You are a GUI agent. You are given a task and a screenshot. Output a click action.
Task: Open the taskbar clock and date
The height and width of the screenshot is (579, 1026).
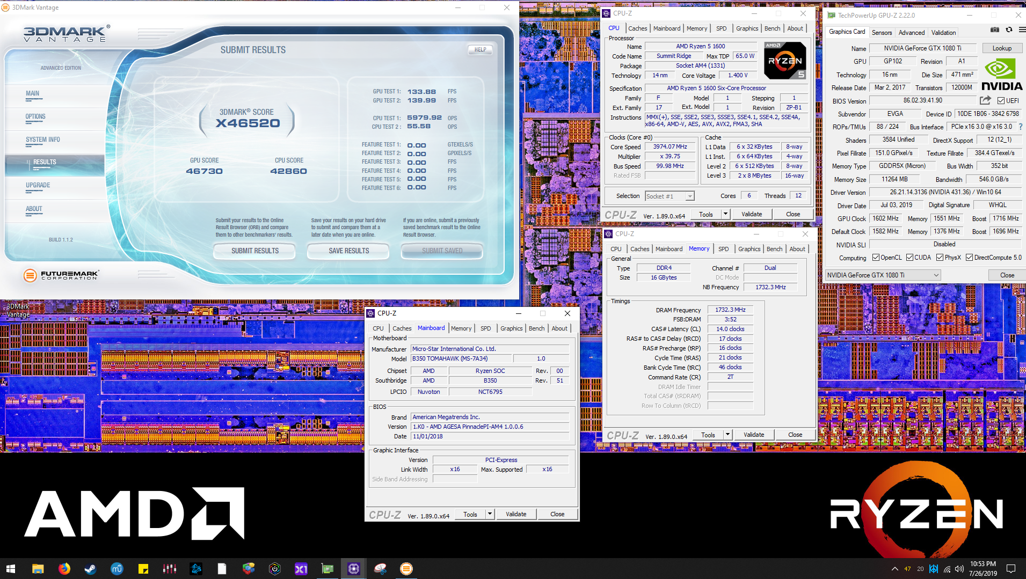[x=983, y=569]
